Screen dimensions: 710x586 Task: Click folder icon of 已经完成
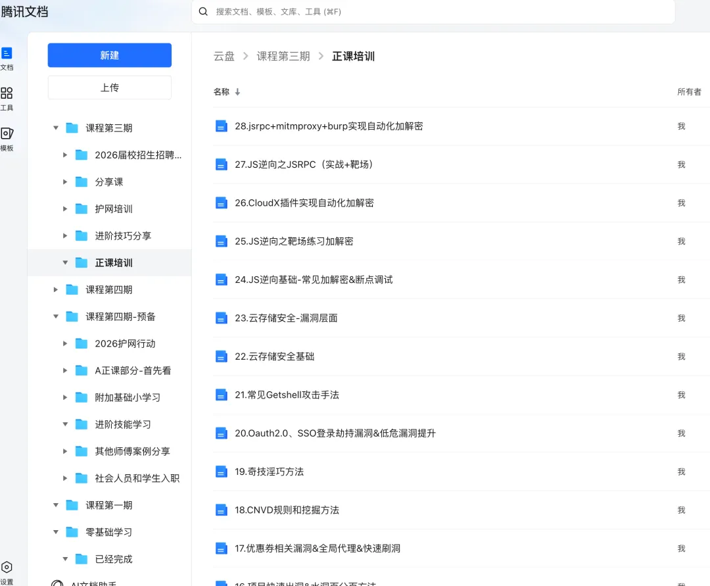(81, 559)
